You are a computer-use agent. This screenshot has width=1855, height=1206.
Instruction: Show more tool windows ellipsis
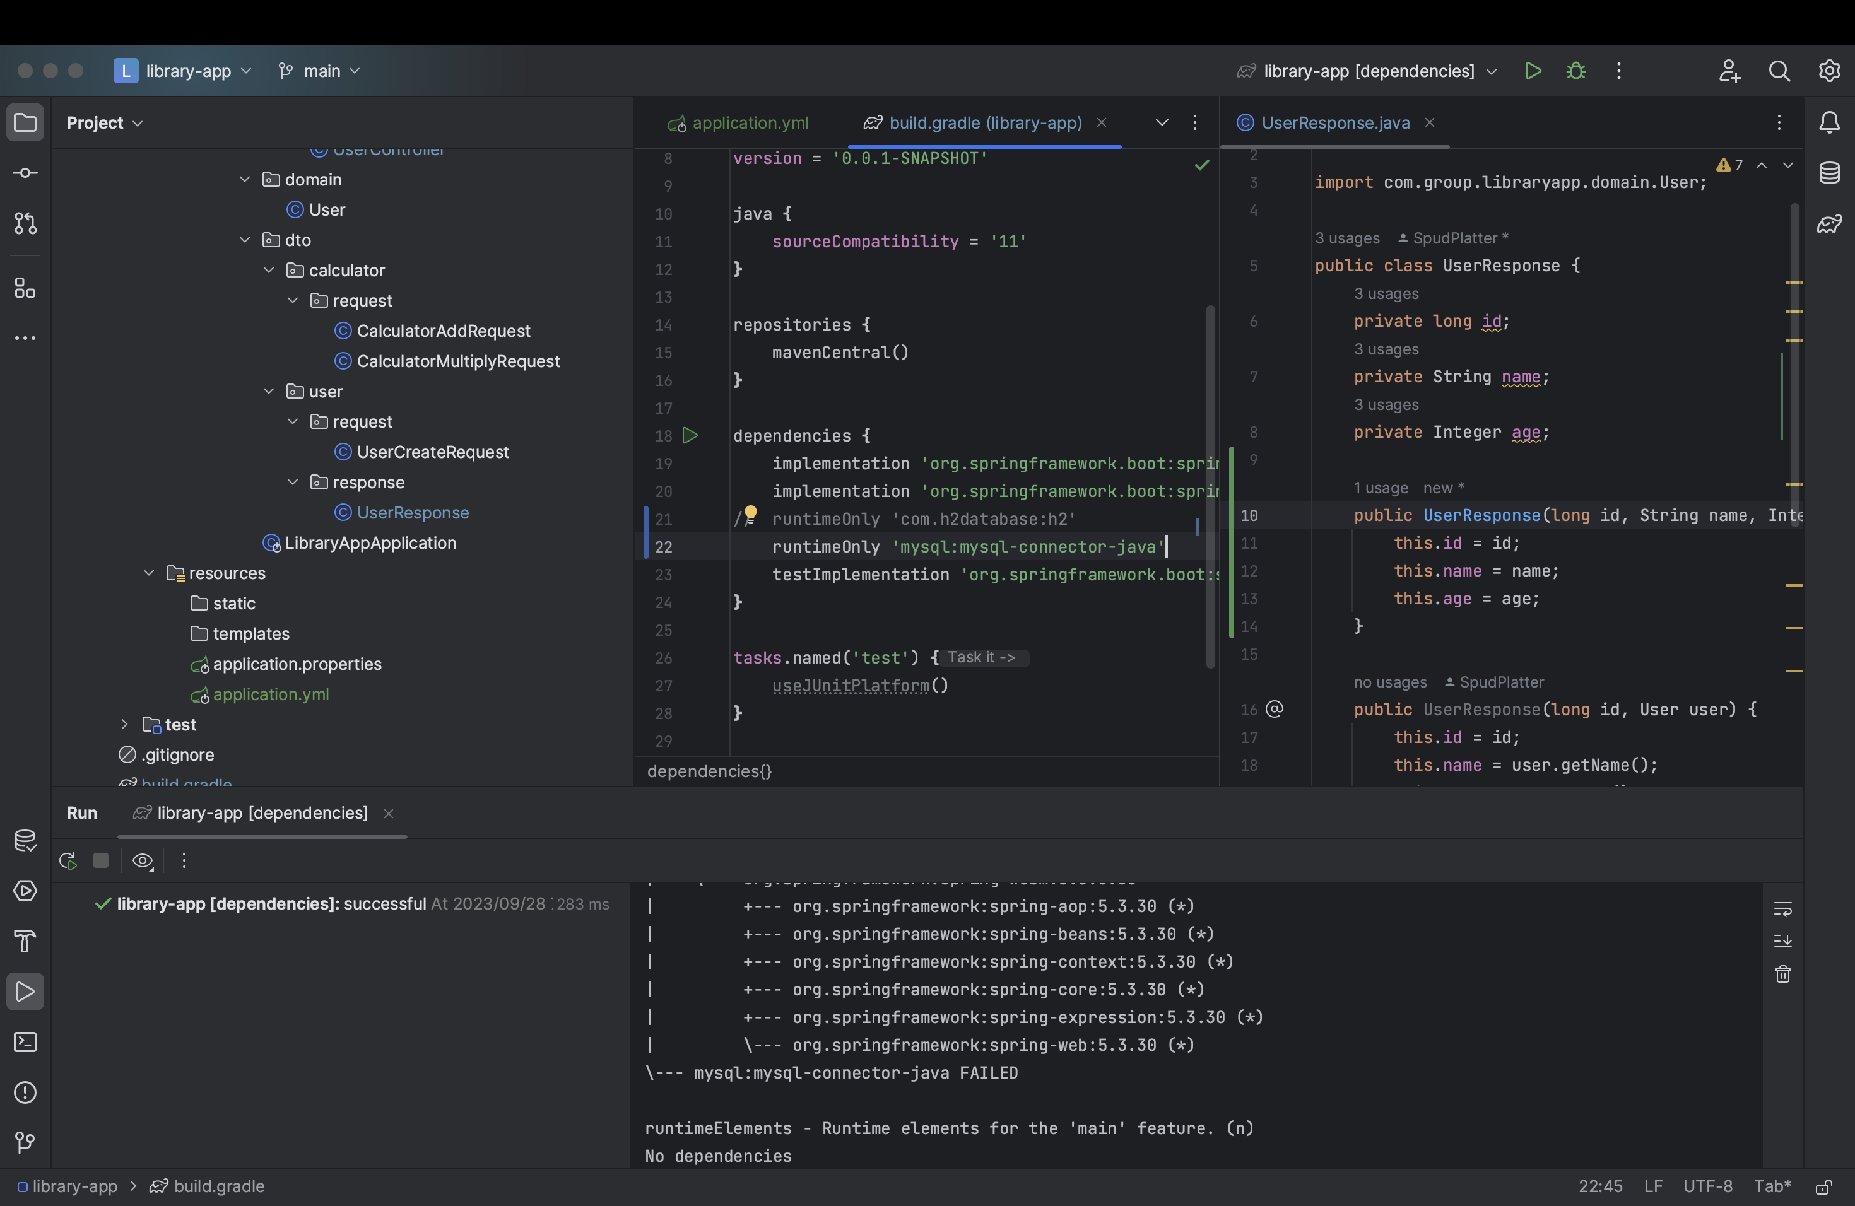click(25, 338)
